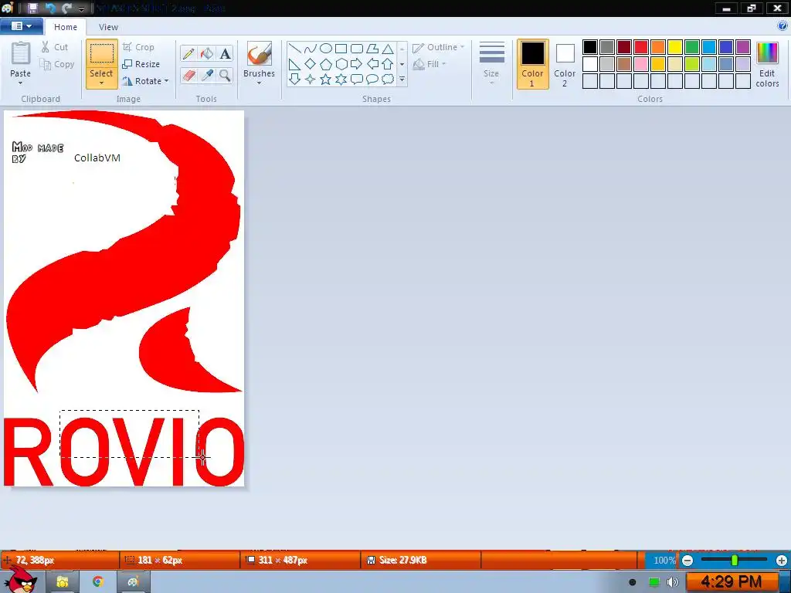Choose the Diamond shape

pos(311,64)
